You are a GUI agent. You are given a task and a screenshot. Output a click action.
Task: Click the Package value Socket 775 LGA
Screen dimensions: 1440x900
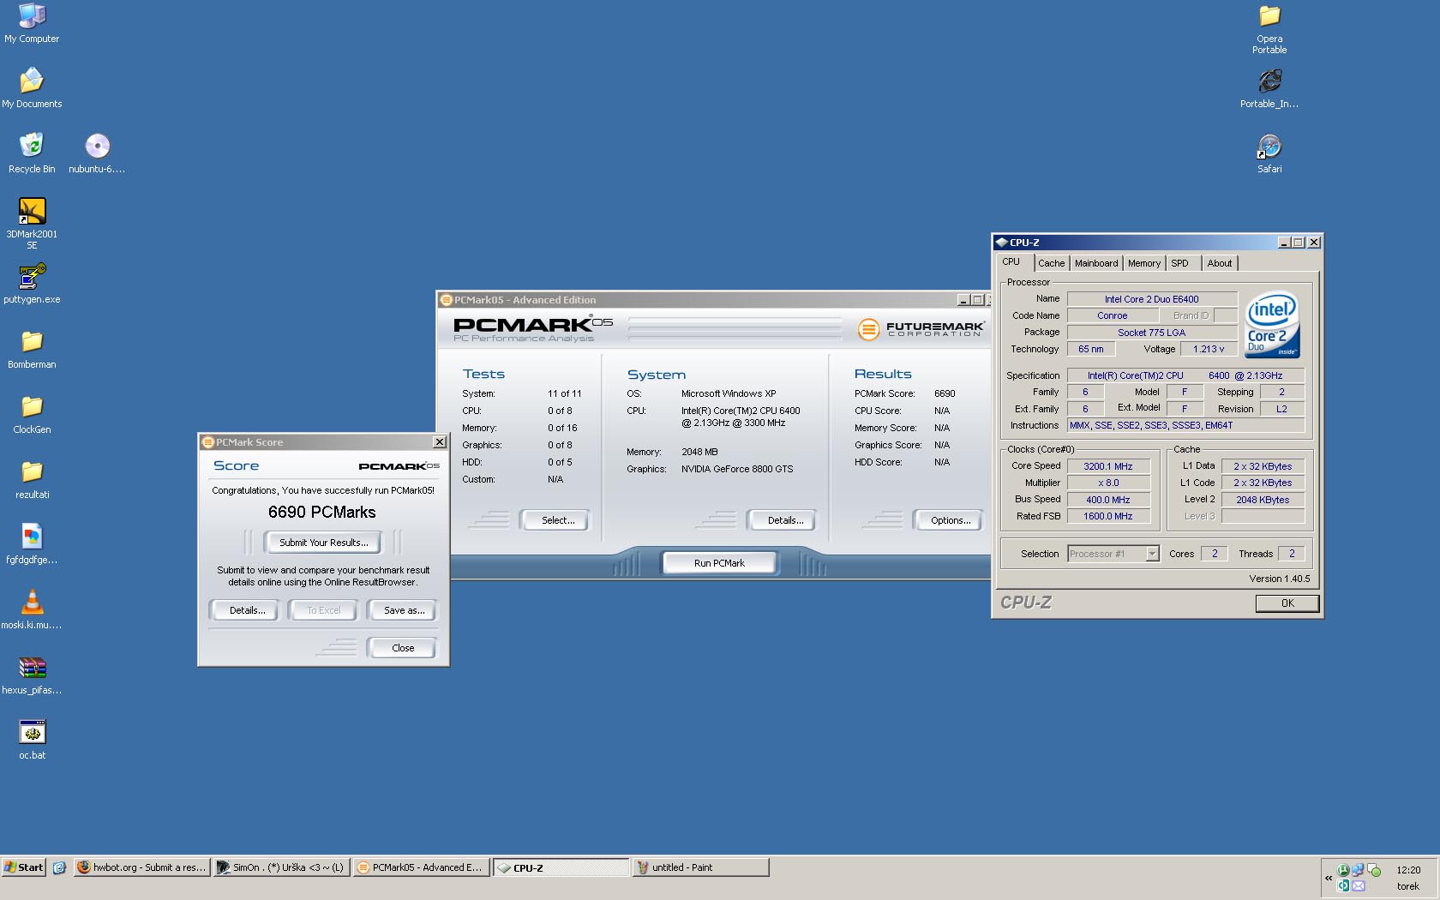(1152, 333)
